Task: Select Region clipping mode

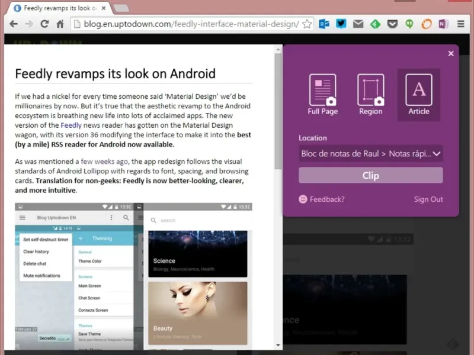Action: point(371,95)
